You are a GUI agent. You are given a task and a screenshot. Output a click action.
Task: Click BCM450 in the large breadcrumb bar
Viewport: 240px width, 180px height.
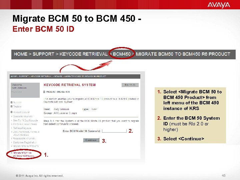pos(122,54)
